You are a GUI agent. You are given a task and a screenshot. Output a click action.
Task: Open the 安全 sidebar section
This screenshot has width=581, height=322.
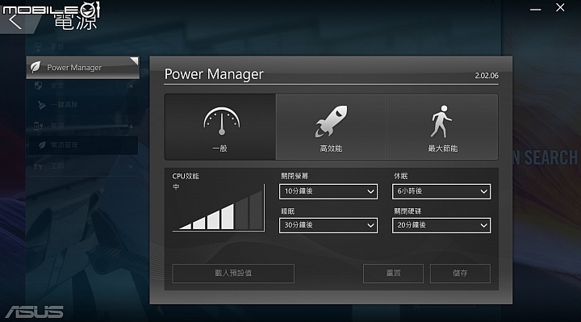(x=57, y=86)
